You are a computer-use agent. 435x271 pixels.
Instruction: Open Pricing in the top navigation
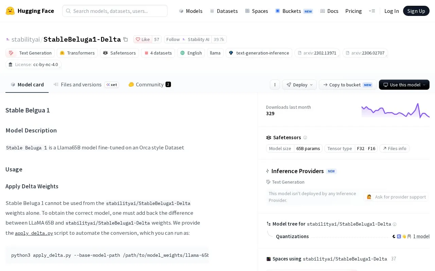[x=353, y=11]
